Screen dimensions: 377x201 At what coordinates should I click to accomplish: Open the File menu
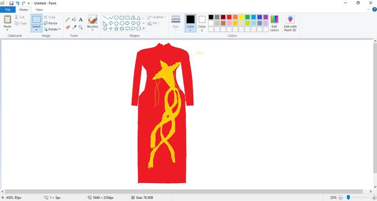(x=8, y=10)
